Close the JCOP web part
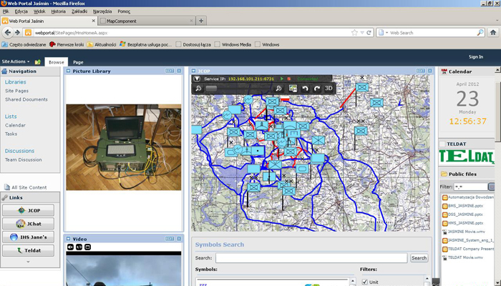The width and height of the screenshot is (501, 286). pyautogui.click(x=429, y=71)
